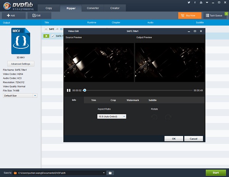Viewport: 229px width, 177px height.
Task: Click the Source Preview video frame
Action: pos(99,62)
